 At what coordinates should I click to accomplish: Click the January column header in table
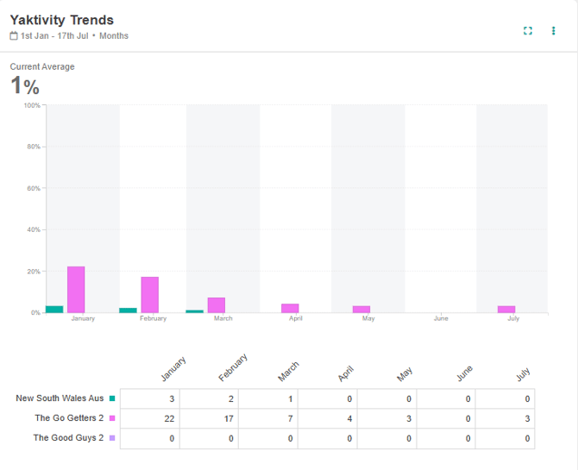[173, 369]
